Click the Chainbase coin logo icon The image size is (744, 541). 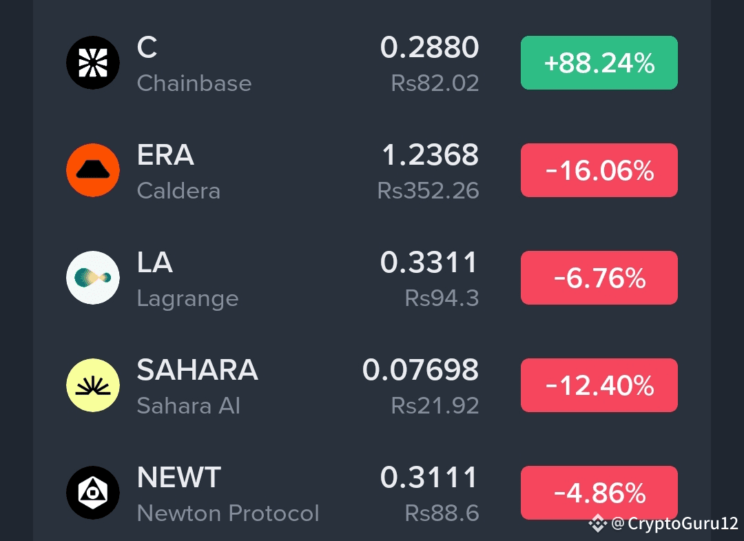point(93,63)
